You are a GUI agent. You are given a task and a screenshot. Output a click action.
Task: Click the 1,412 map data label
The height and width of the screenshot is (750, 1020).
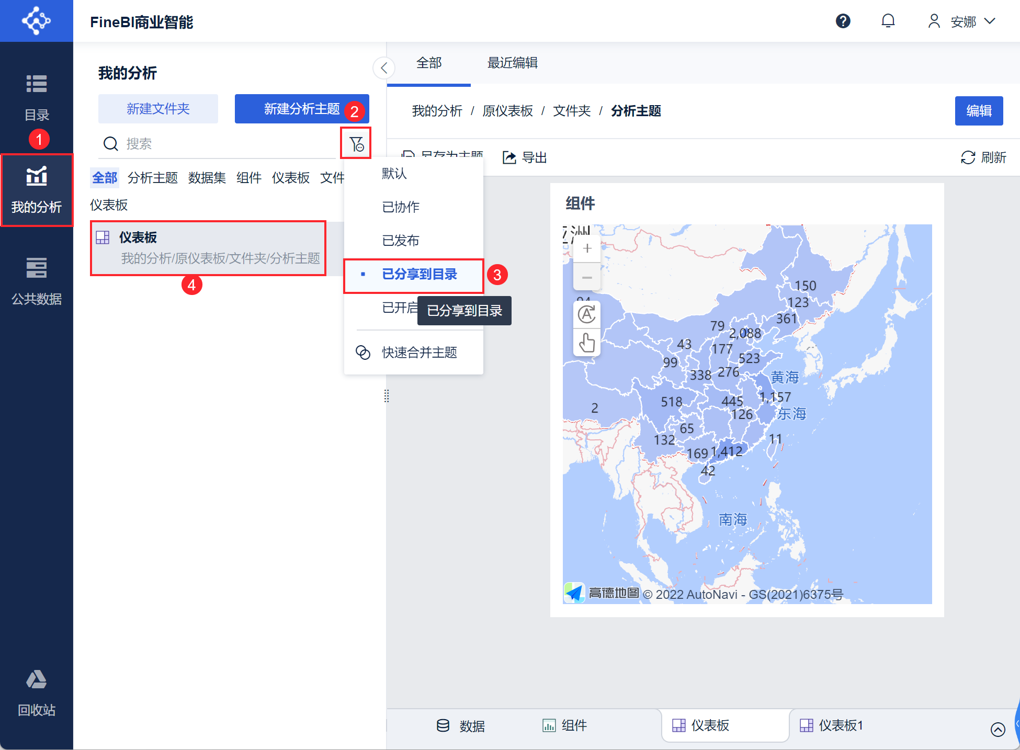[727, 451]
